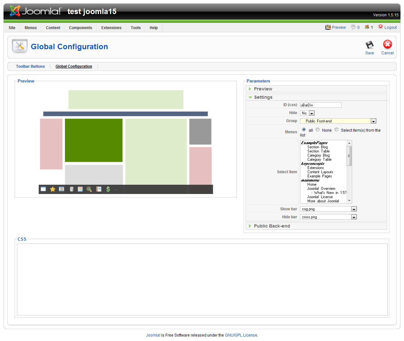Click the calendar icon in preview bar
The image size is (404, 341).
point(80,189)
